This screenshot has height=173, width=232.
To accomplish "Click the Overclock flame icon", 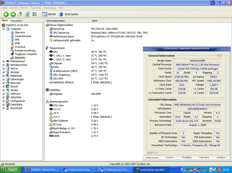I will click(x=12, y=47).
